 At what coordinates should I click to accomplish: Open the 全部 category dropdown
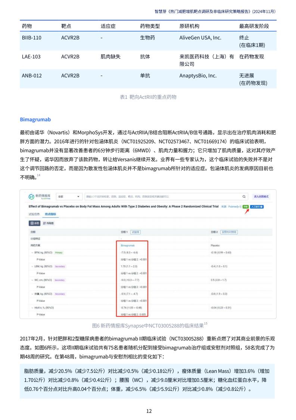[x=69, y=197]
